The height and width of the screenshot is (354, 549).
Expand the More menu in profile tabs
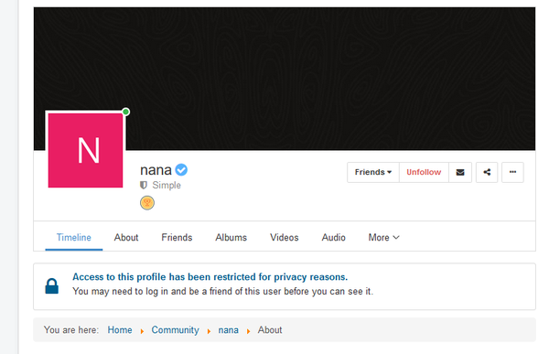tap(383, 238)
